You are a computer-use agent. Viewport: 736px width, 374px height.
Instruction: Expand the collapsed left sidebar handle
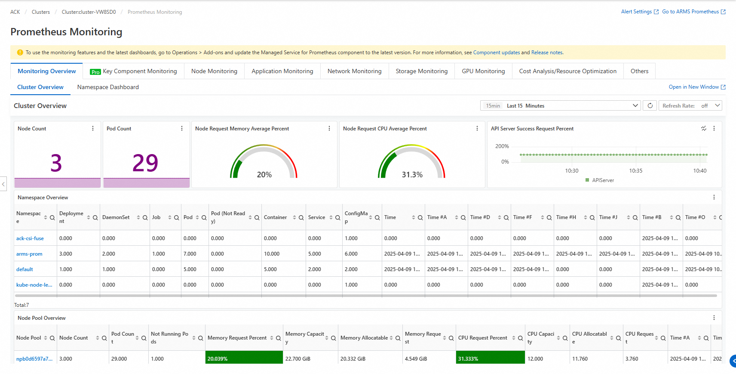point(3,184)
